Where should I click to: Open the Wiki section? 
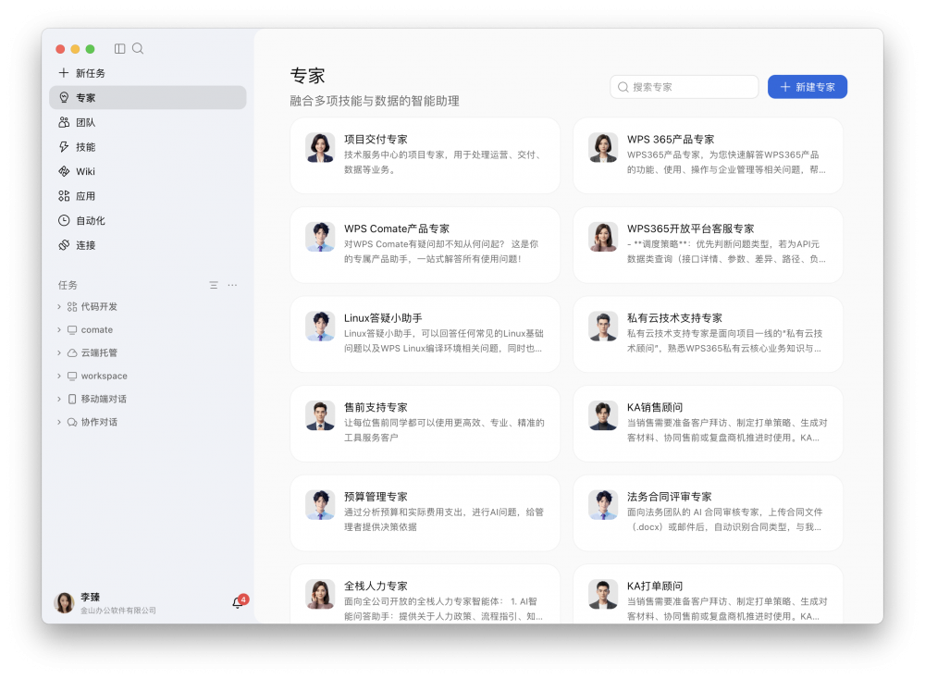tap(147, 171)
